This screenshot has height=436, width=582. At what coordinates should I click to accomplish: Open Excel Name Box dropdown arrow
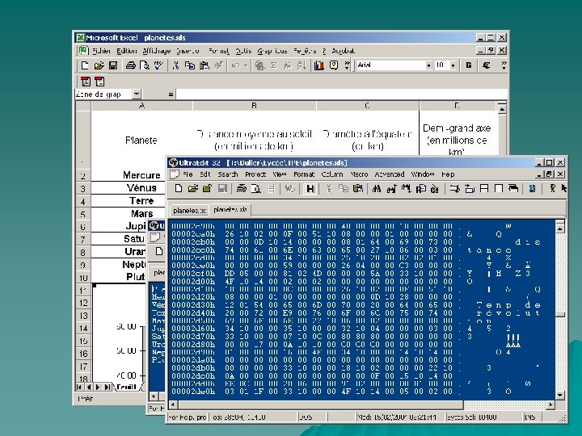tap(137, 94)
